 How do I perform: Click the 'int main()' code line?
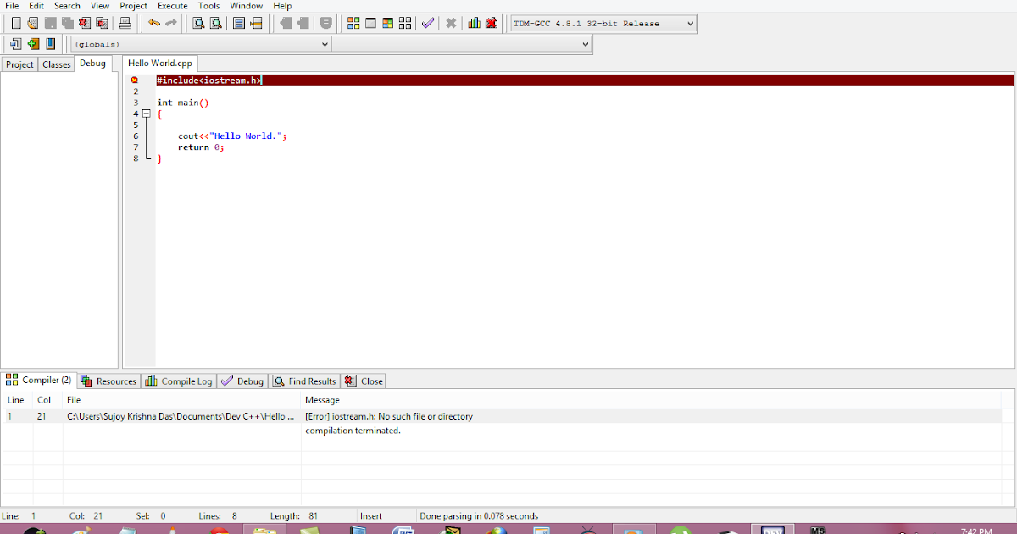pyautogui.click(x=183, y=103)
